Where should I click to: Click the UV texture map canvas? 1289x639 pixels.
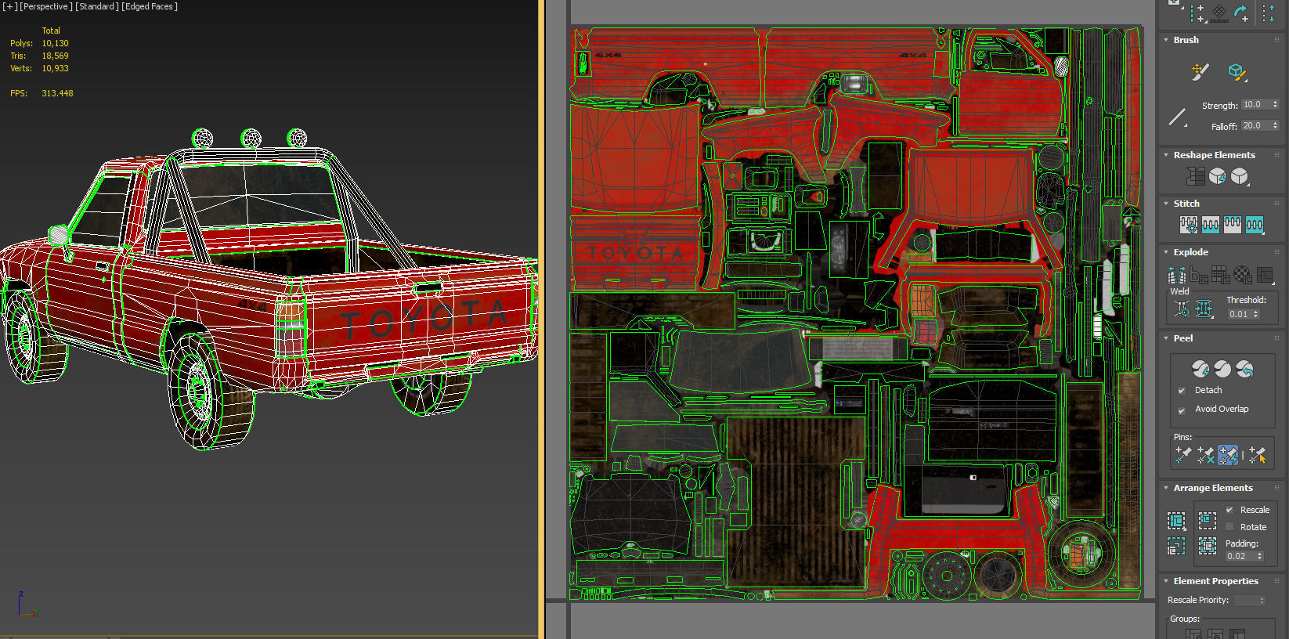click(x=856, y=314)
